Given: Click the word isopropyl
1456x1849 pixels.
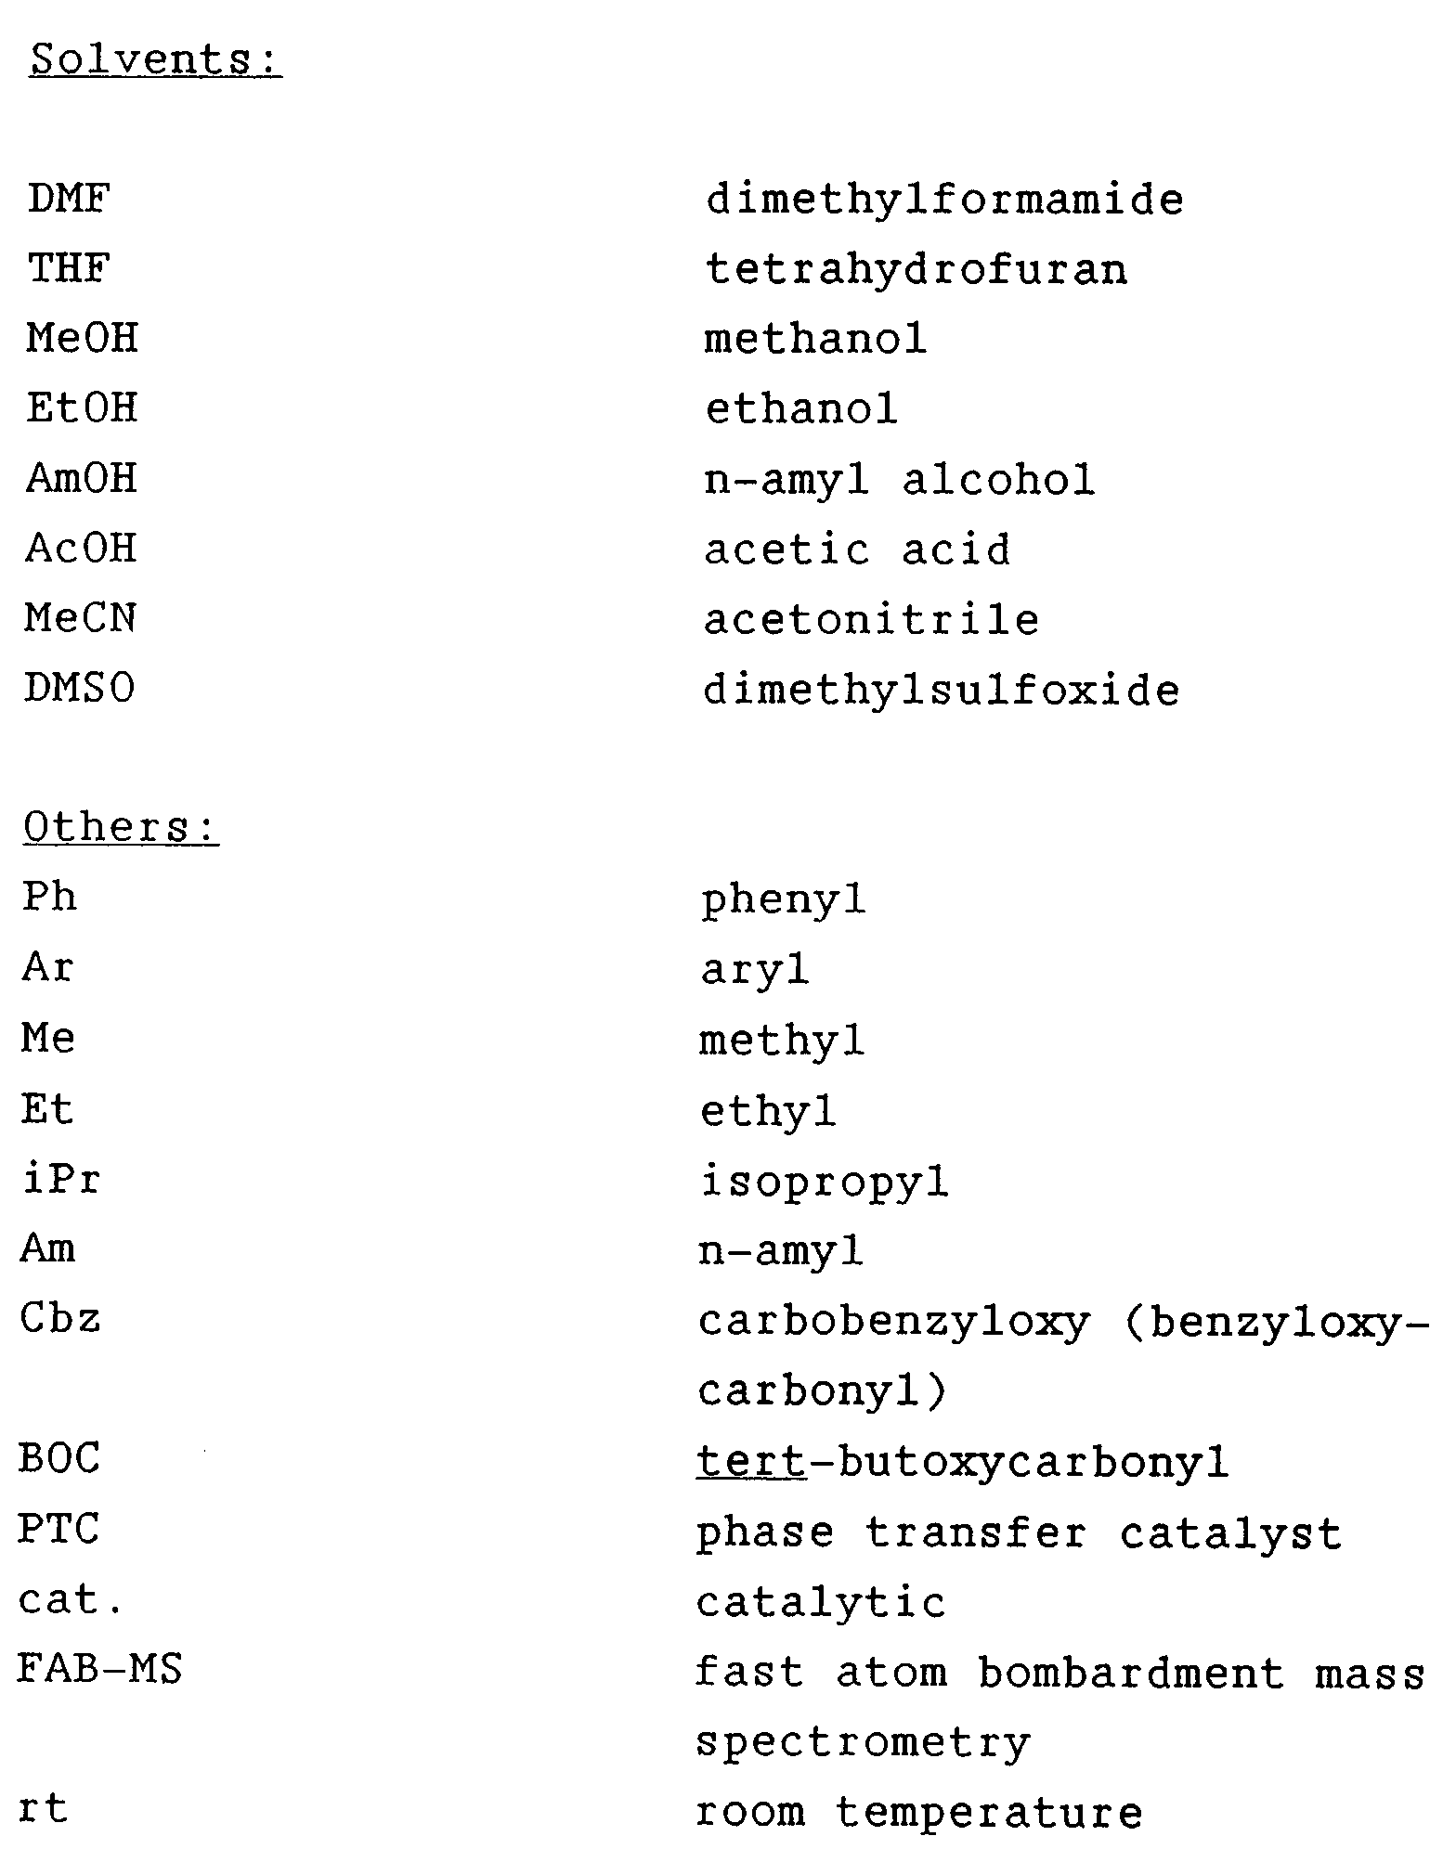Looking at the screenshot, I should [825, 1183].
